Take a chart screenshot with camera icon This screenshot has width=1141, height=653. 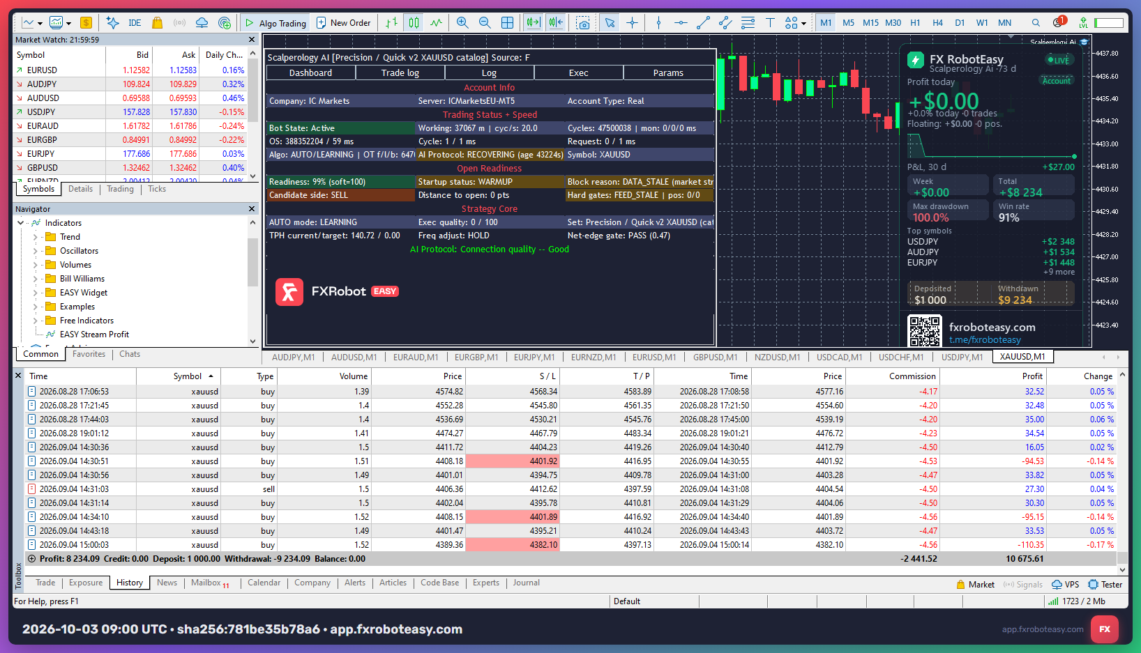click(x=584, y=23)
